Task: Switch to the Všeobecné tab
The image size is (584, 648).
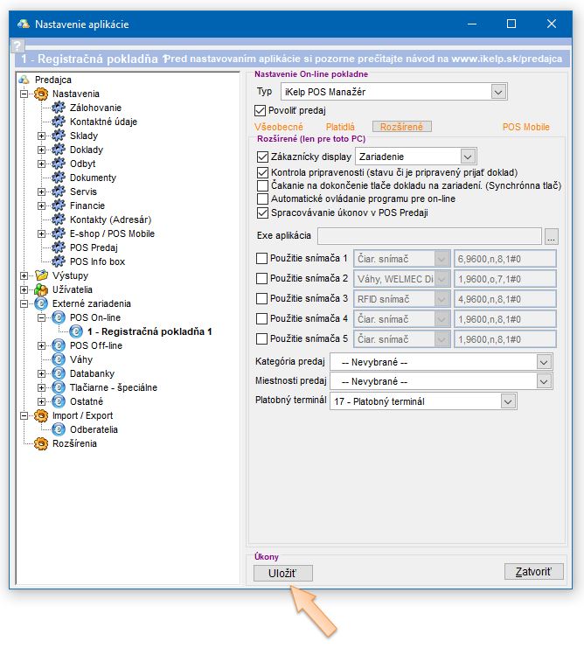Action: pyautogui.click(x=280, y=127)
